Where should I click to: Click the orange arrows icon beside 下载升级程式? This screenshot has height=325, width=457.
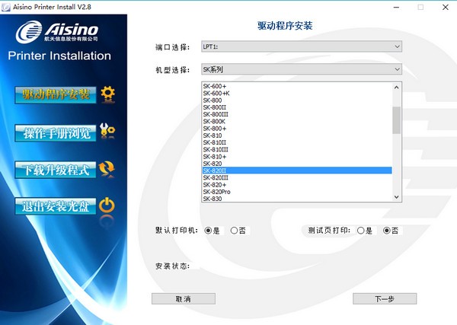tap(108, 168)
